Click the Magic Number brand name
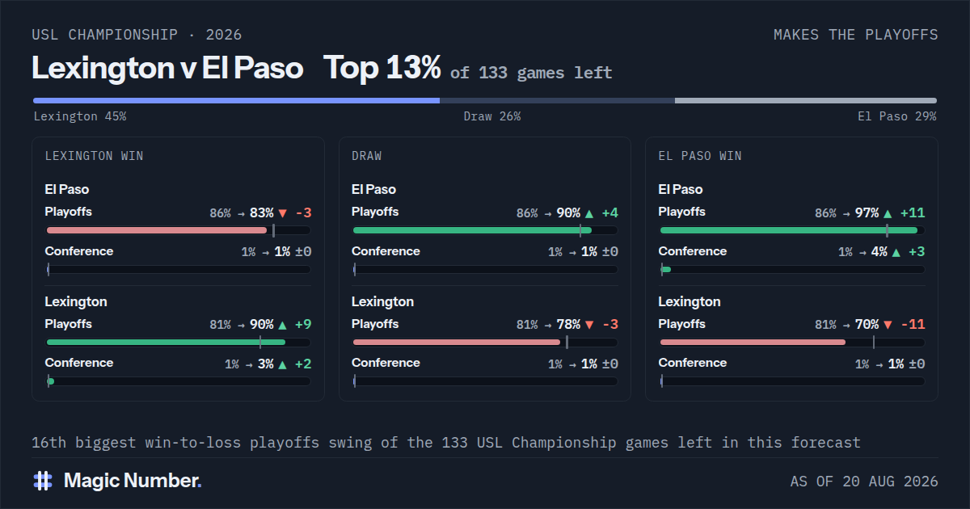This screenshot has width=970, height=509. pos(133,481)
